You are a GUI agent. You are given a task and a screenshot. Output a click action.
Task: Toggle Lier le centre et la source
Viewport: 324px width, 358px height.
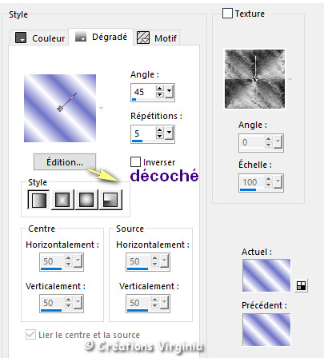coord(30,334)
